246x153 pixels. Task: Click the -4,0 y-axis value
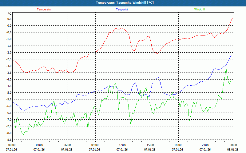pyautogui.click(x=9, y=79)
